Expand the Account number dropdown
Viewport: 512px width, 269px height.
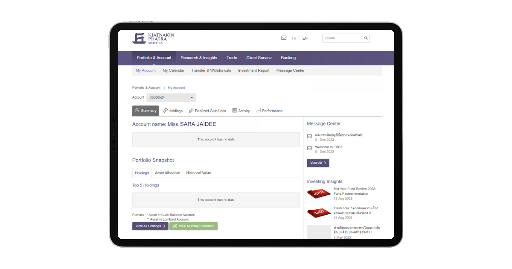coord(171,98)
